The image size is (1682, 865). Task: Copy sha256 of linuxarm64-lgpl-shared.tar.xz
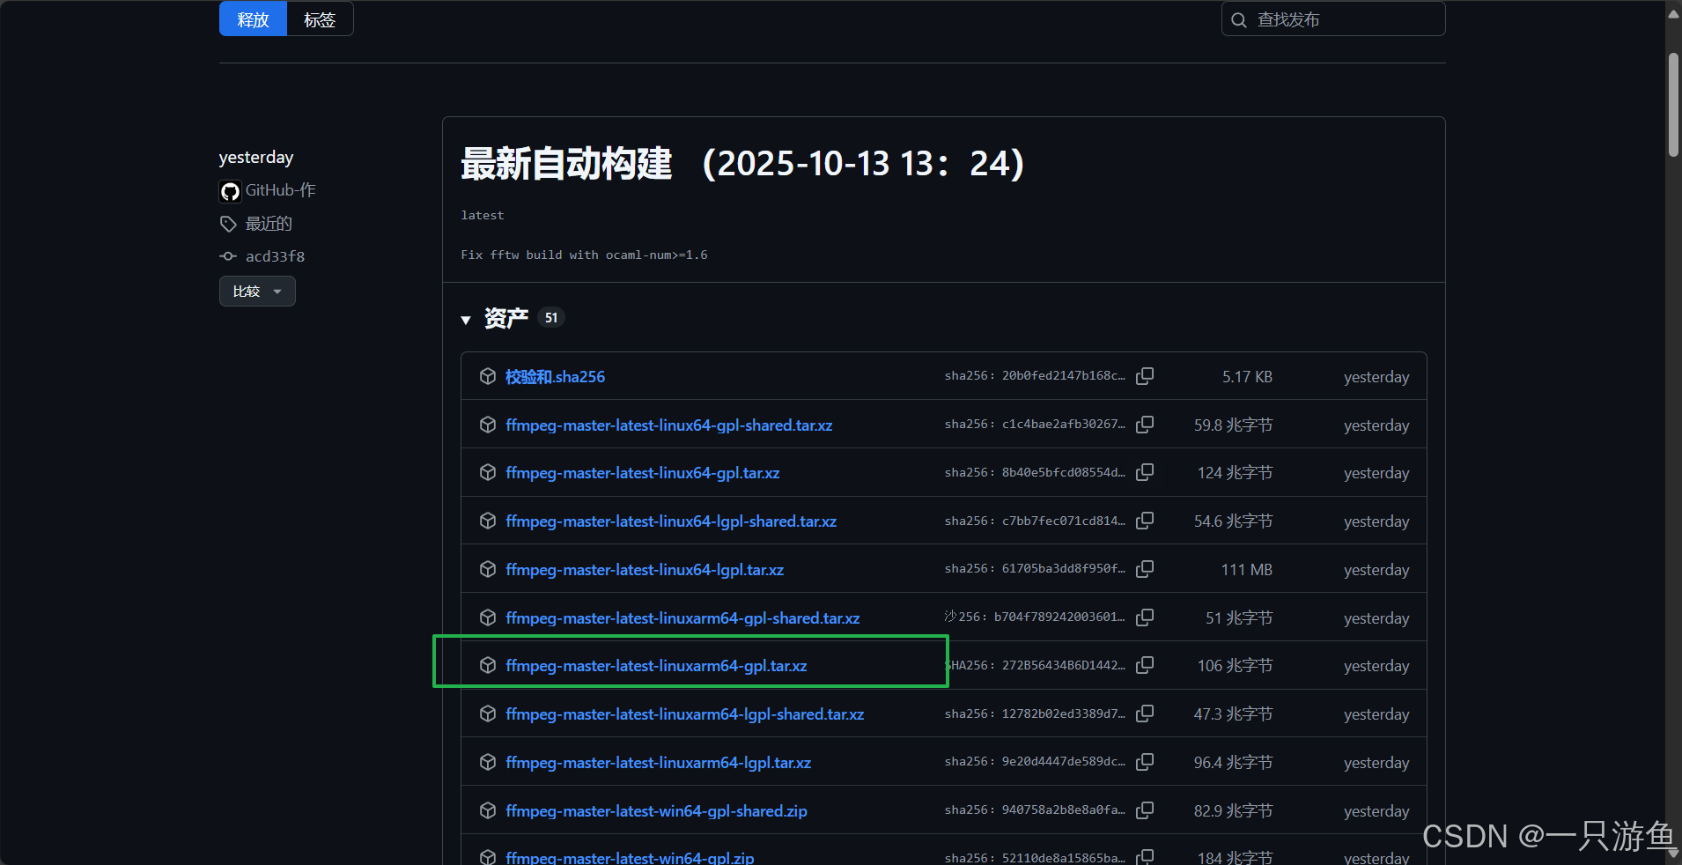click(1145, 713)
